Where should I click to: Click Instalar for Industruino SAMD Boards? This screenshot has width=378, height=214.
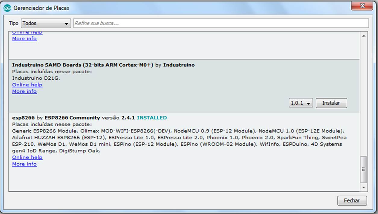click(x=331, y=103)
